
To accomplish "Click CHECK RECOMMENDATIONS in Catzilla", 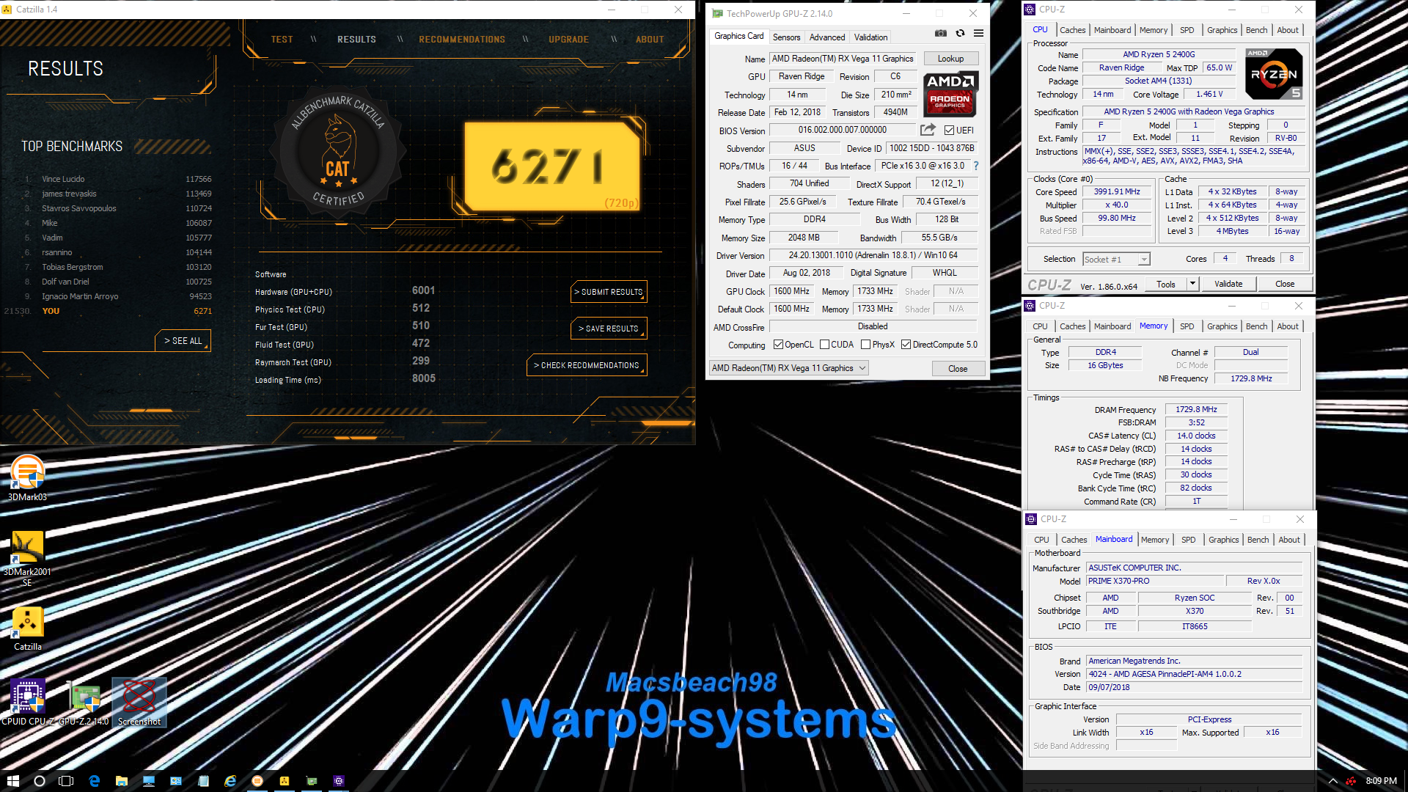I will tap(587, 365).
